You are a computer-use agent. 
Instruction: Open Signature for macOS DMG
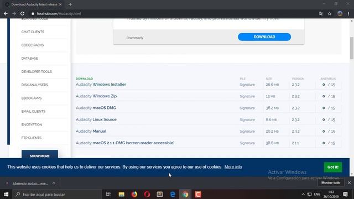tap(247, 108)
